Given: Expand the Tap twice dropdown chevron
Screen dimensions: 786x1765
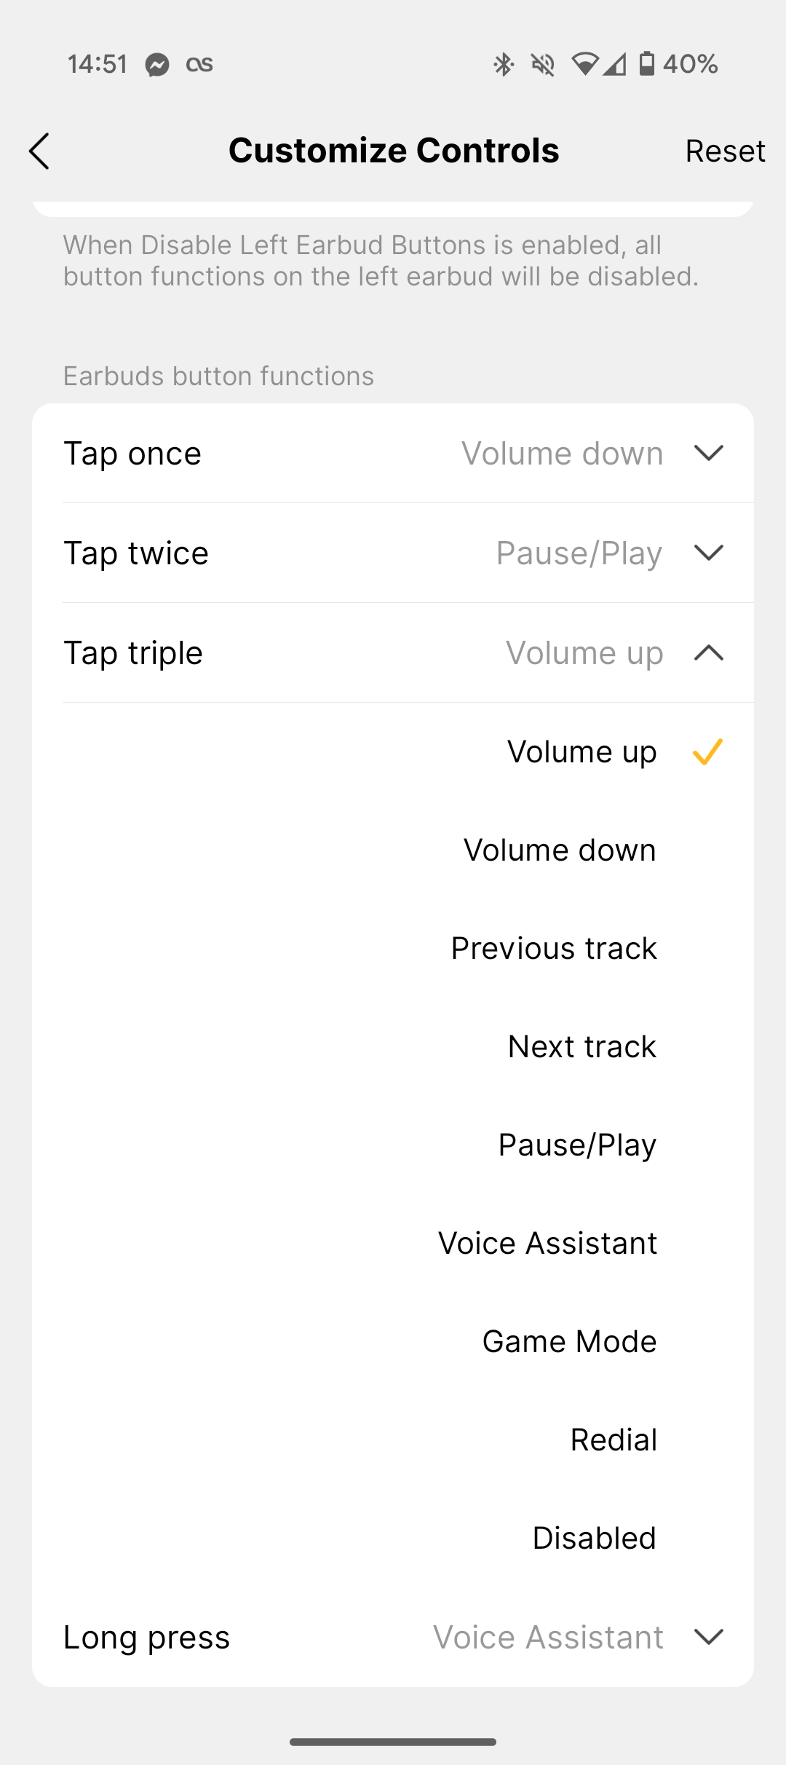Looking at the screenshot, I should pos(709,553).
